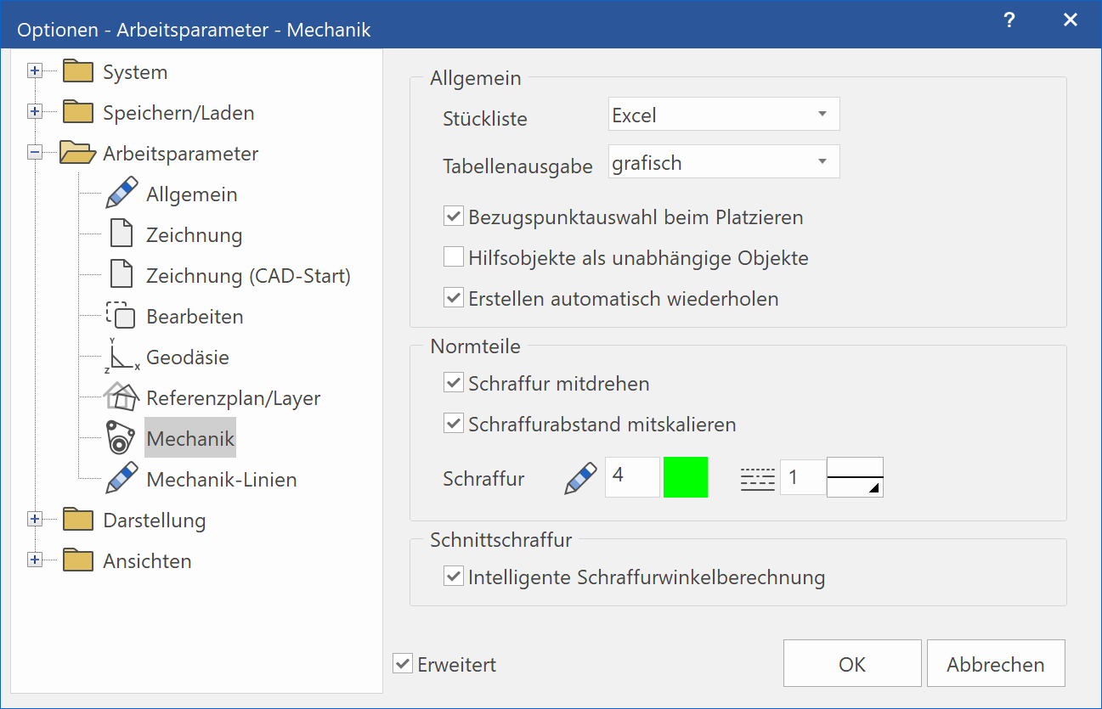This screenshot has width=1102, height=709.
Task: Toggle Intelligente Schraffurwinkelberechnung checkbox
Action: 453,577
